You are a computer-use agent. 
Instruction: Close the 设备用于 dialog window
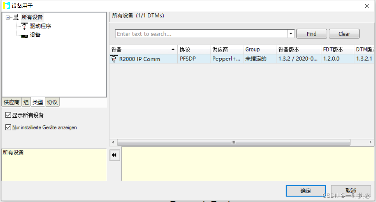pyautogui.click(x=367, y=6)
